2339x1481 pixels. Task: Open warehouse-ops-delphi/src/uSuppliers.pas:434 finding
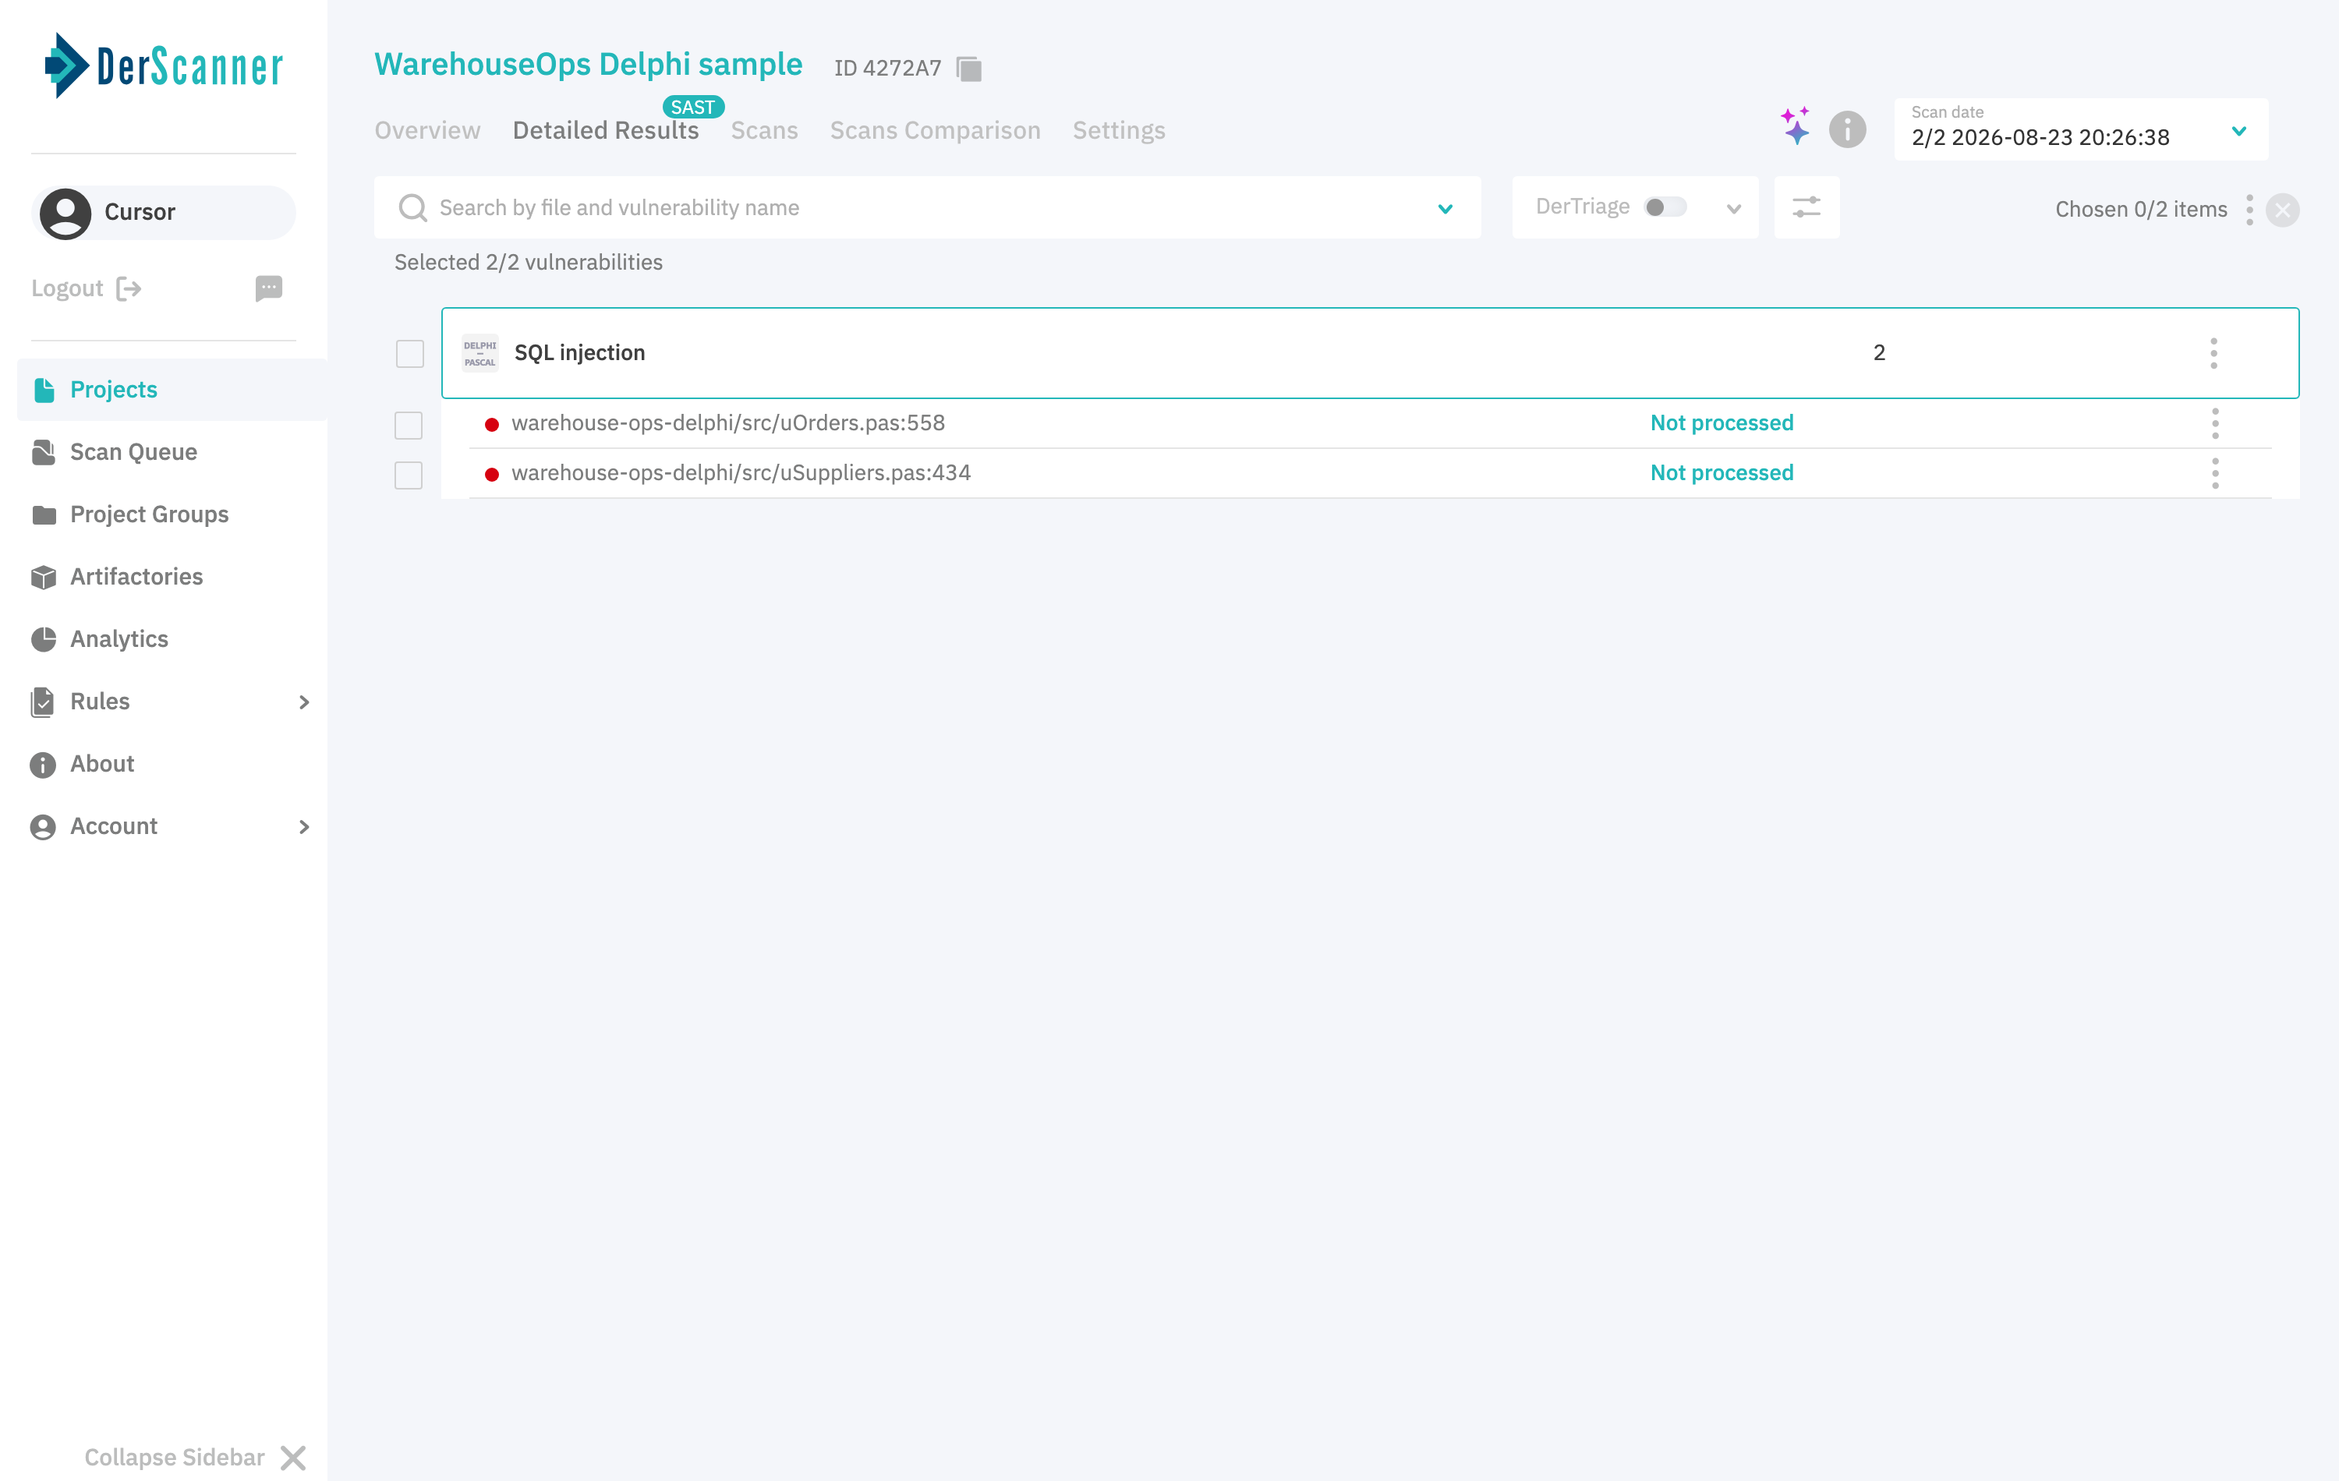[x=740, y=473]
